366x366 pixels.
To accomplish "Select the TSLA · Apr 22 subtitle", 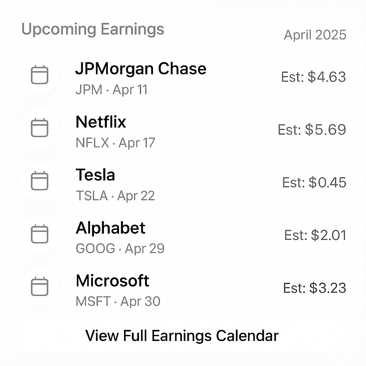I will pos(115,196).
